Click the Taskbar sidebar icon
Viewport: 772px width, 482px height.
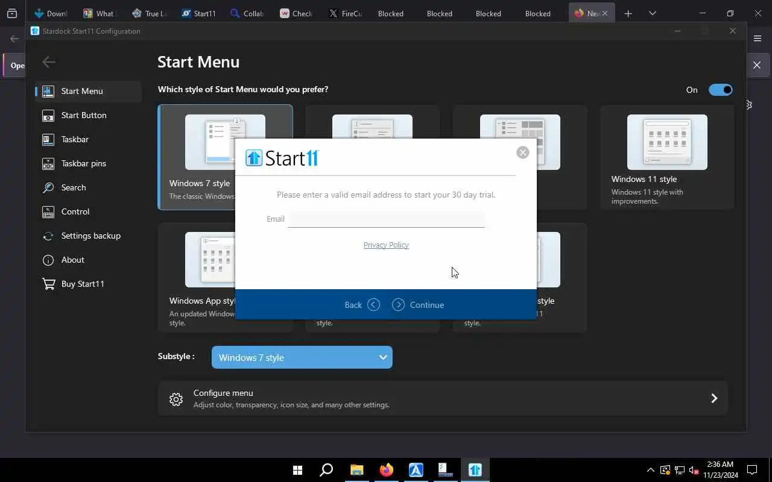click(48, 139)
